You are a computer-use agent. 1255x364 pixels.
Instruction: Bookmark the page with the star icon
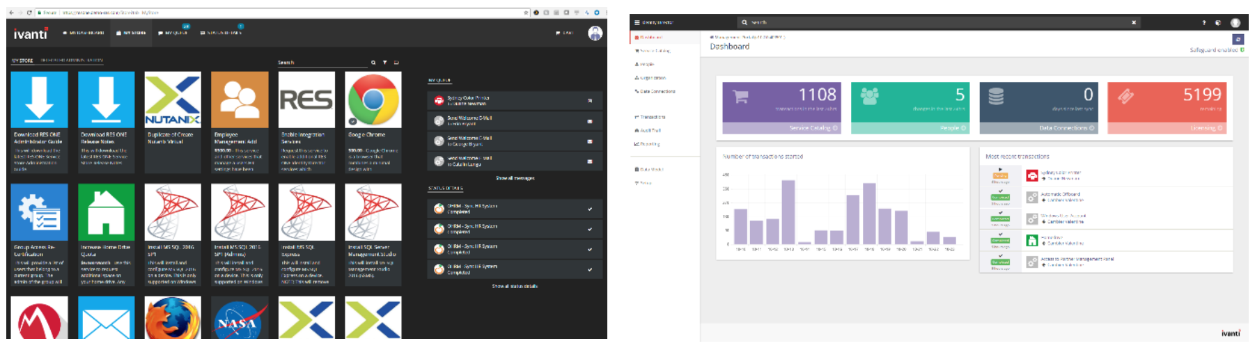pos(527,13)
